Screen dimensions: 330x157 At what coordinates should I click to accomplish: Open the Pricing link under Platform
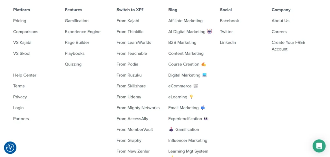pyautogui.click(x=20, y=21)
